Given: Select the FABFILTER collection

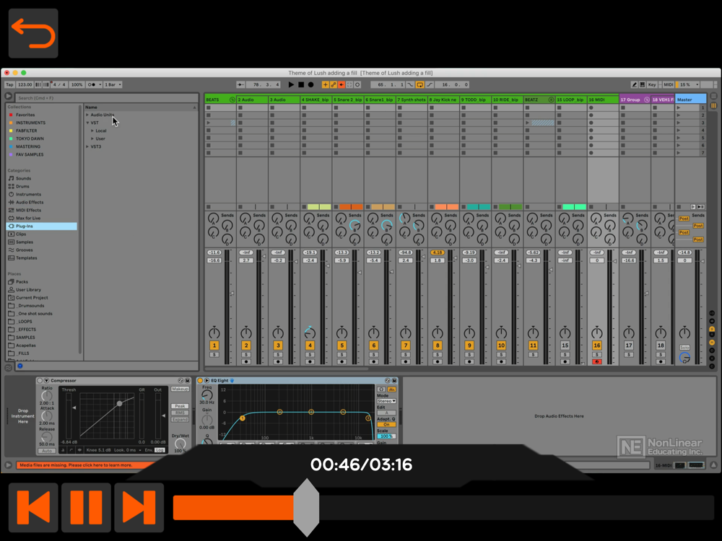Looking at the screenshot, I should click(x=26, y=131).
